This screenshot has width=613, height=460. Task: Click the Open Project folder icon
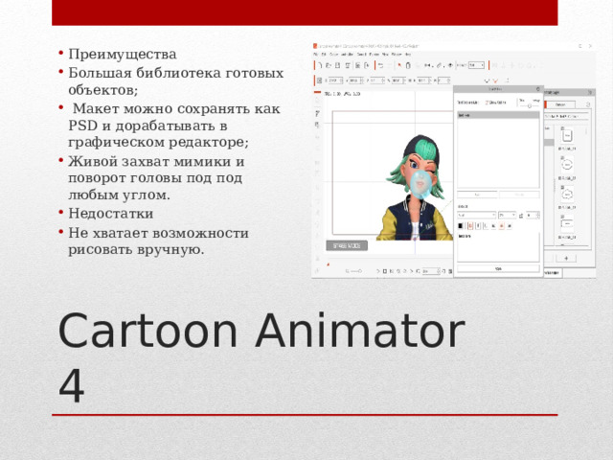click(329, 66)
